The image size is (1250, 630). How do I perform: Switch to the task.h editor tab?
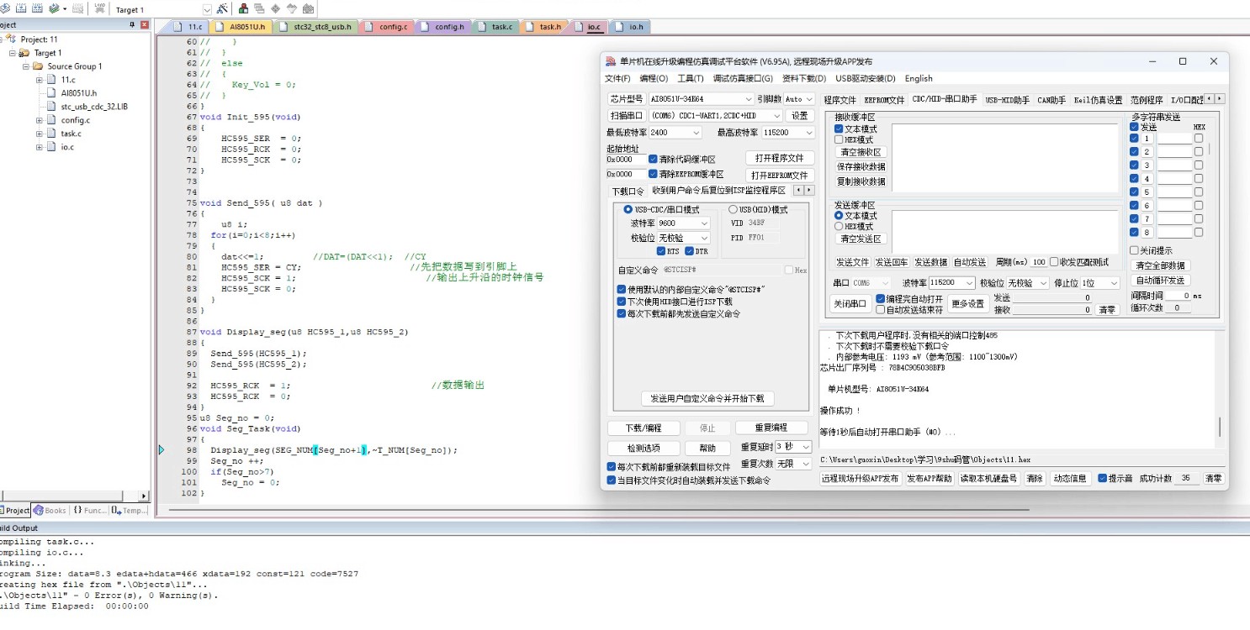[x=544, y=27]
